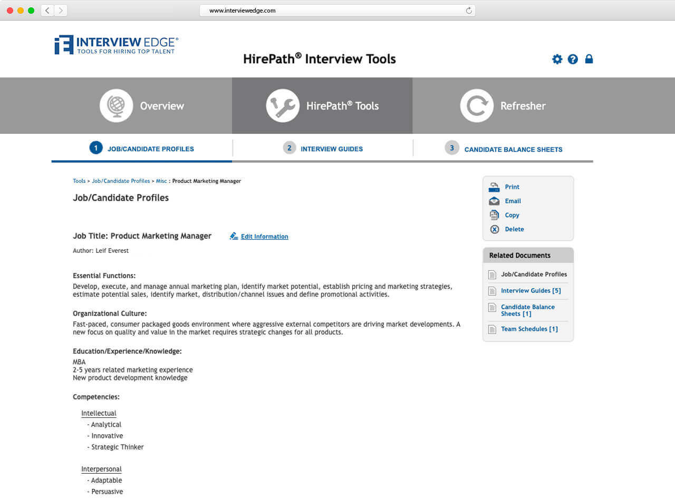Click the Related Documents panel header
The height and width of the screenshot is (499, 675).
coord(528,255)
